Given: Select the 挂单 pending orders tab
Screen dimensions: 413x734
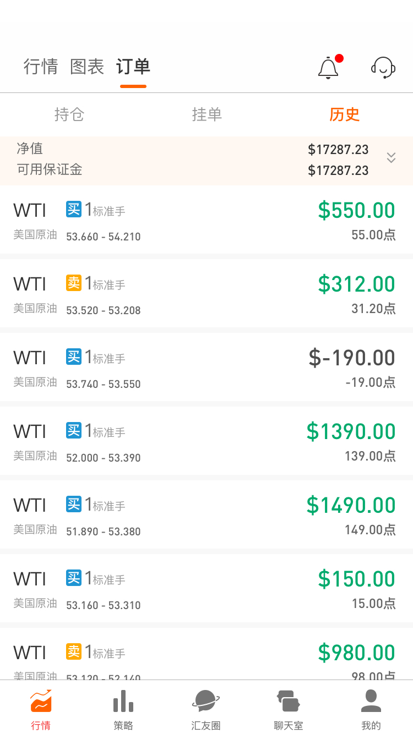Looking at the screenshot, I should coord(207,114).
